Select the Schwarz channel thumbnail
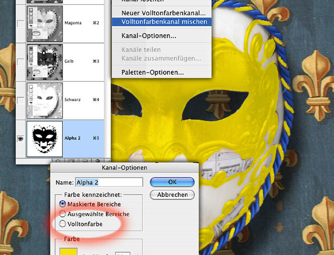The width and height of the screenshot is (334, 255). pyautogui.click(x=45, y=100)
